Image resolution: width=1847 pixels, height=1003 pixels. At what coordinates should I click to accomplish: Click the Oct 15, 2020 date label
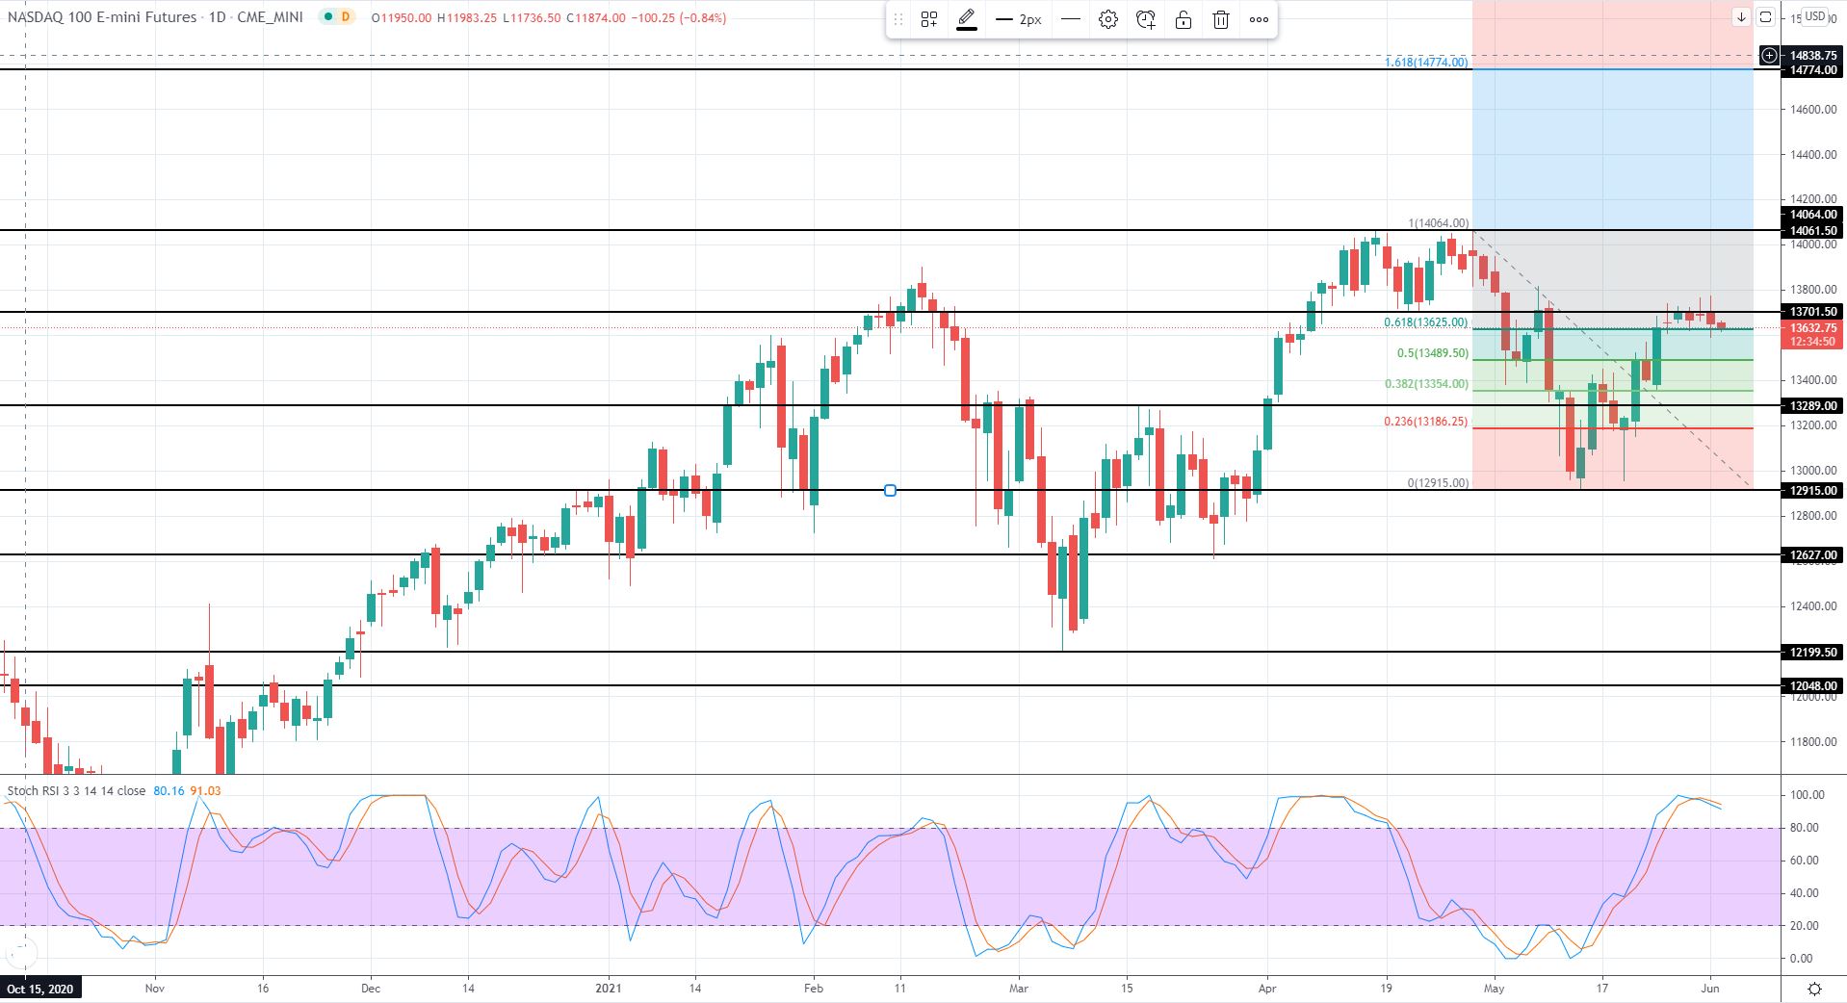[39, 989]
